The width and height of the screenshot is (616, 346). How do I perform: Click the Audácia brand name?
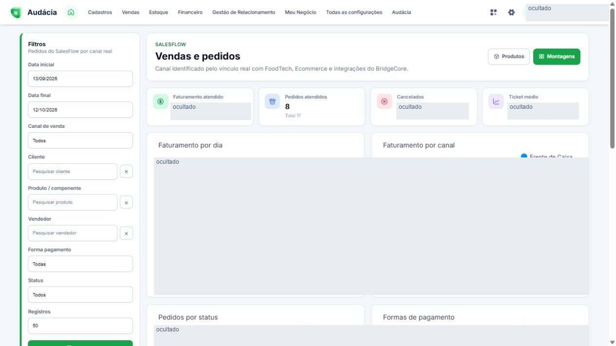[x=42, y=12]
